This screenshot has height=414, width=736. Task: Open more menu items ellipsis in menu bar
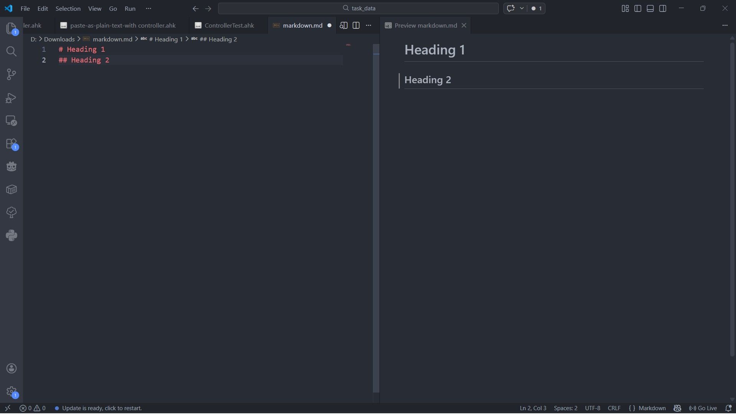149,8
